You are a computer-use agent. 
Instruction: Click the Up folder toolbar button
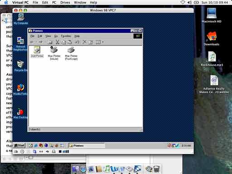point(50,42)
